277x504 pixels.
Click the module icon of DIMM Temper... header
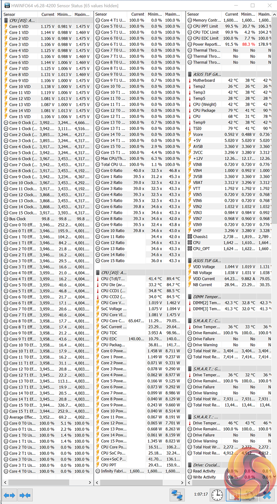click(x=190, y=297)
